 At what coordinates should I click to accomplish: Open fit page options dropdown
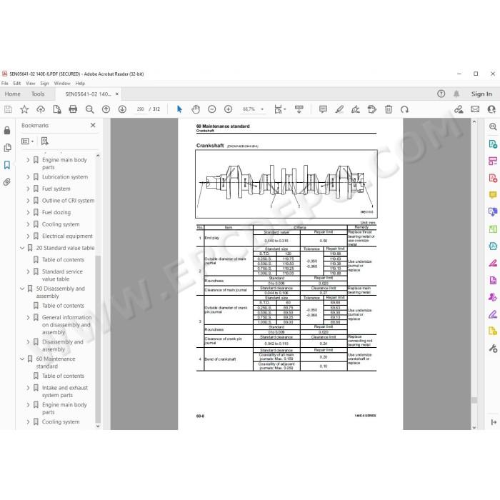pyautogui.click(x=280, y=109)
